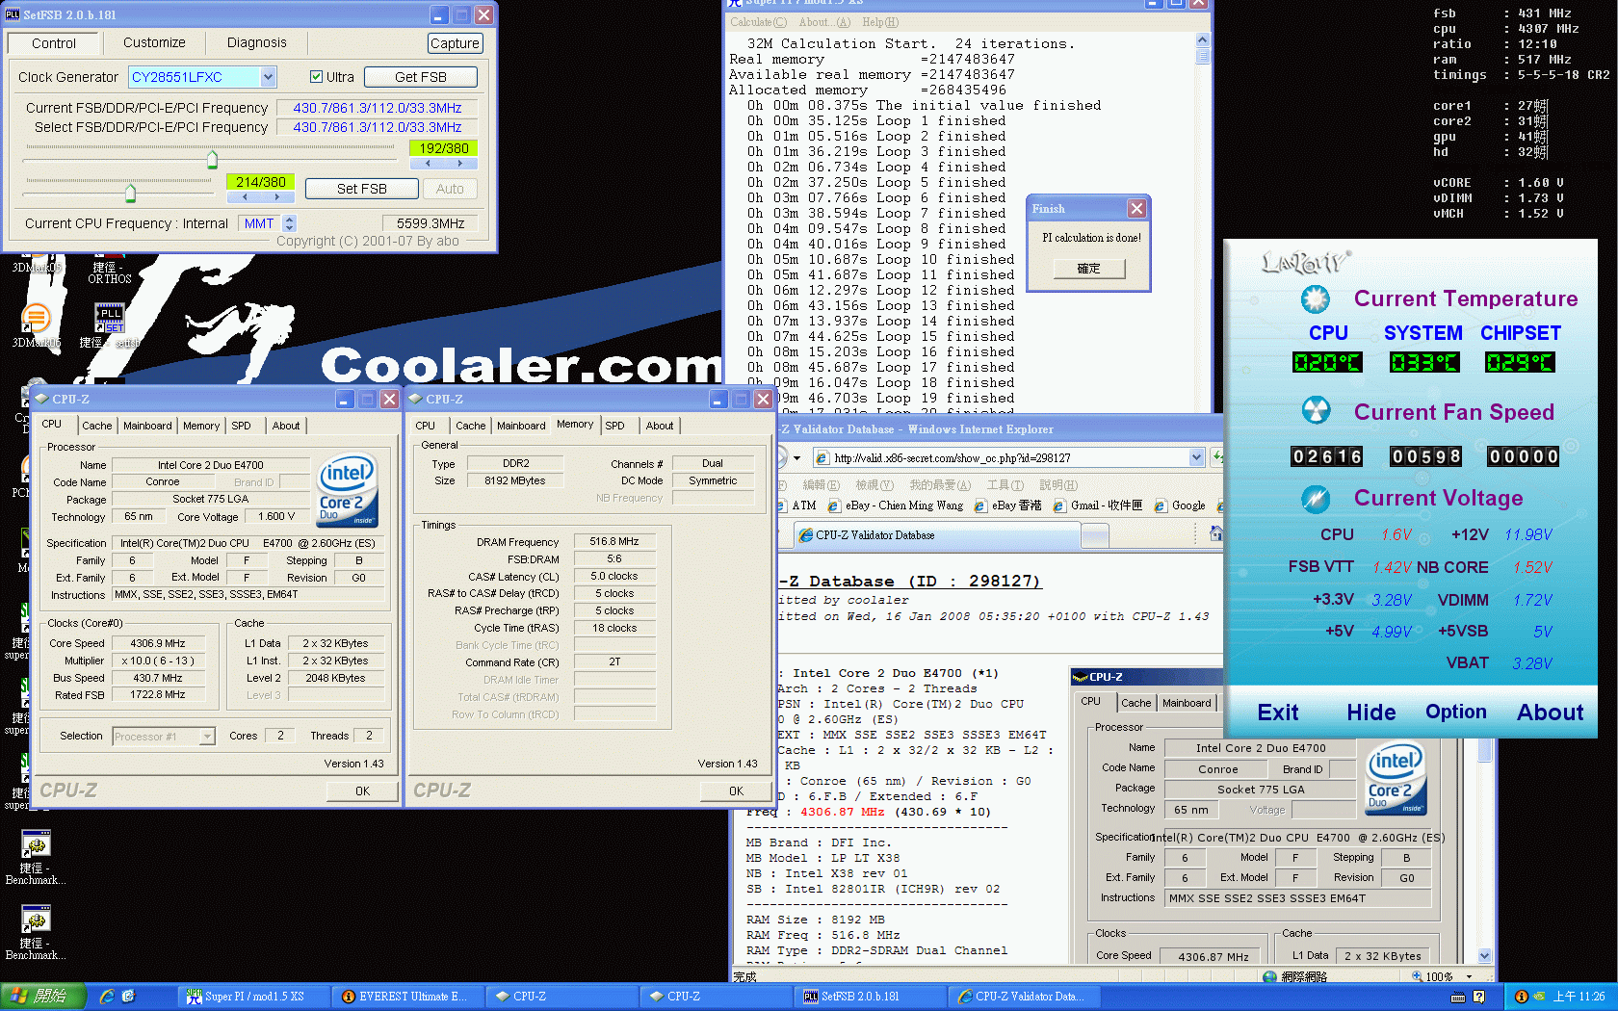Click Option in the Lanparty monitor
Screen dimensions: 1618x1011
(x=1456, y=713)
